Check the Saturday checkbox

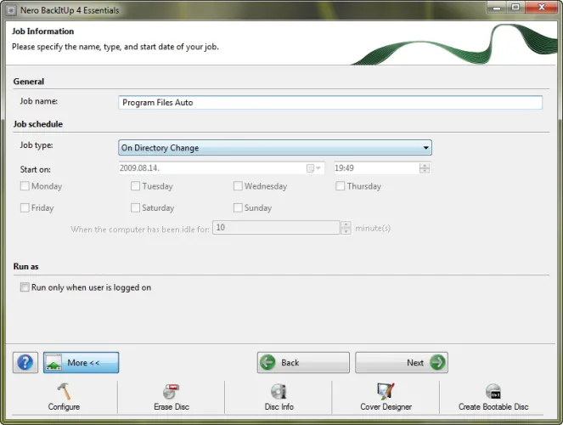[x=135, y=207]
